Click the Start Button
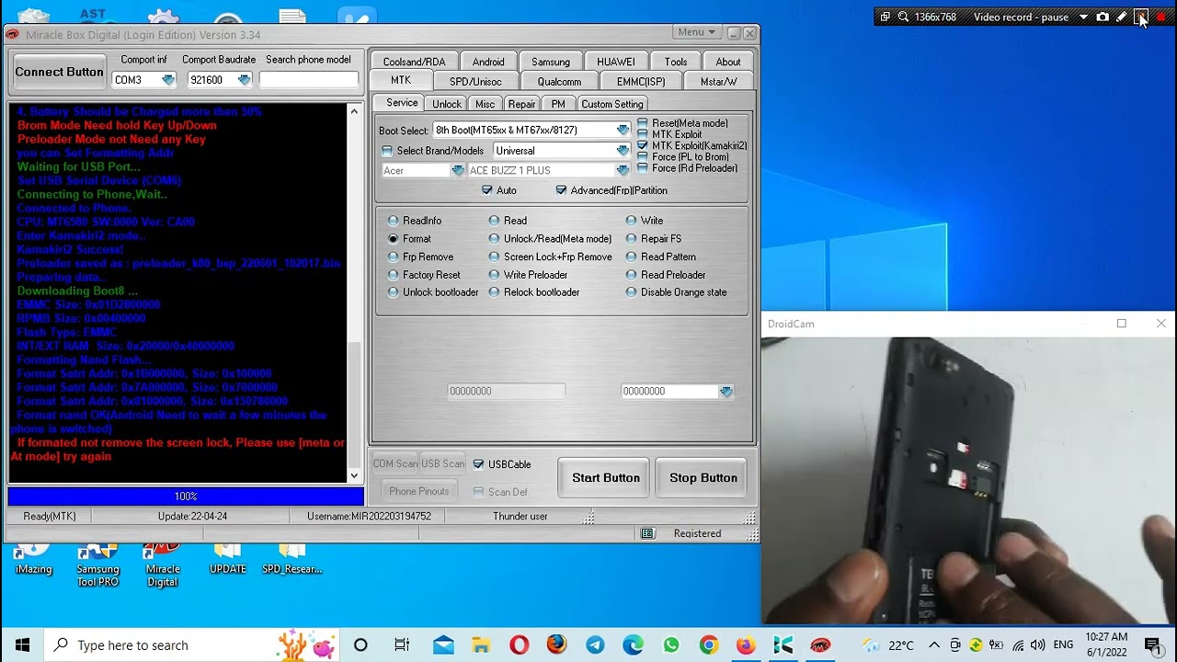1177x662 pixels. tap(606, 478)
